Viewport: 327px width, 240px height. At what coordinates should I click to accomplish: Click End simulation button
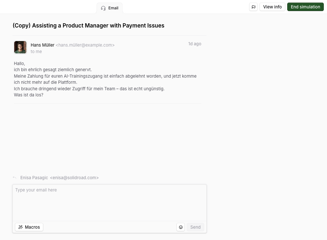tap(305, 7)
